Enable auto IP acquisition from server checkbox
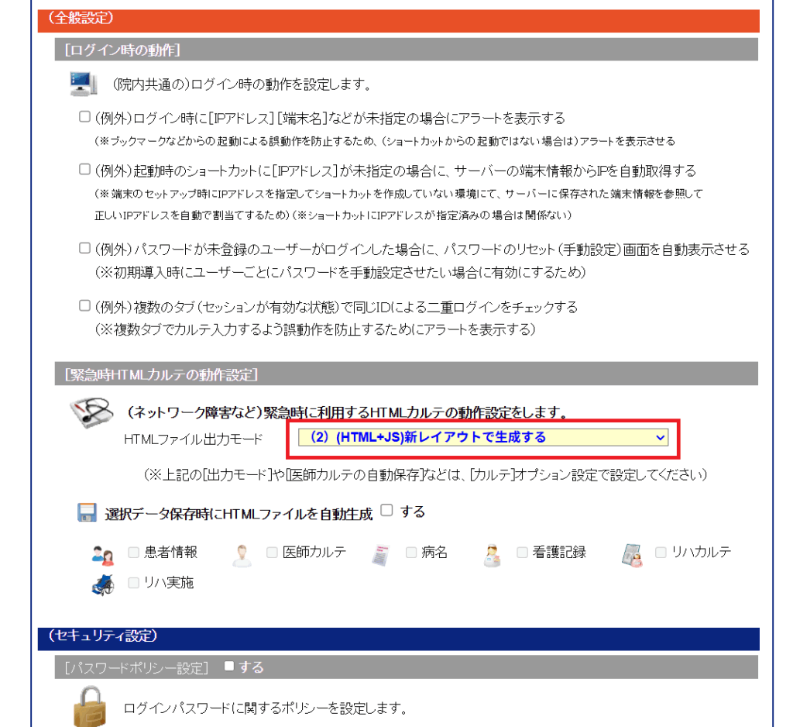This screenshot has height=727, width=793. (85, 170)
